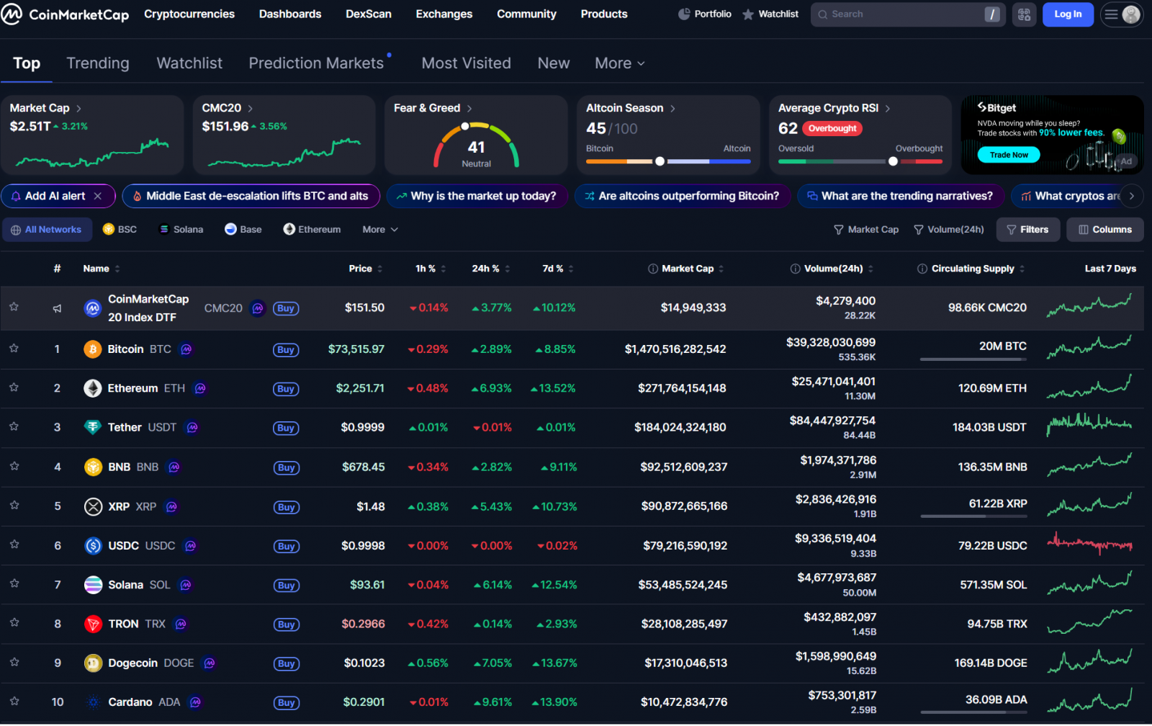
Task: Click the Dogecoin logo icon
Action: (x=93, y=663)
